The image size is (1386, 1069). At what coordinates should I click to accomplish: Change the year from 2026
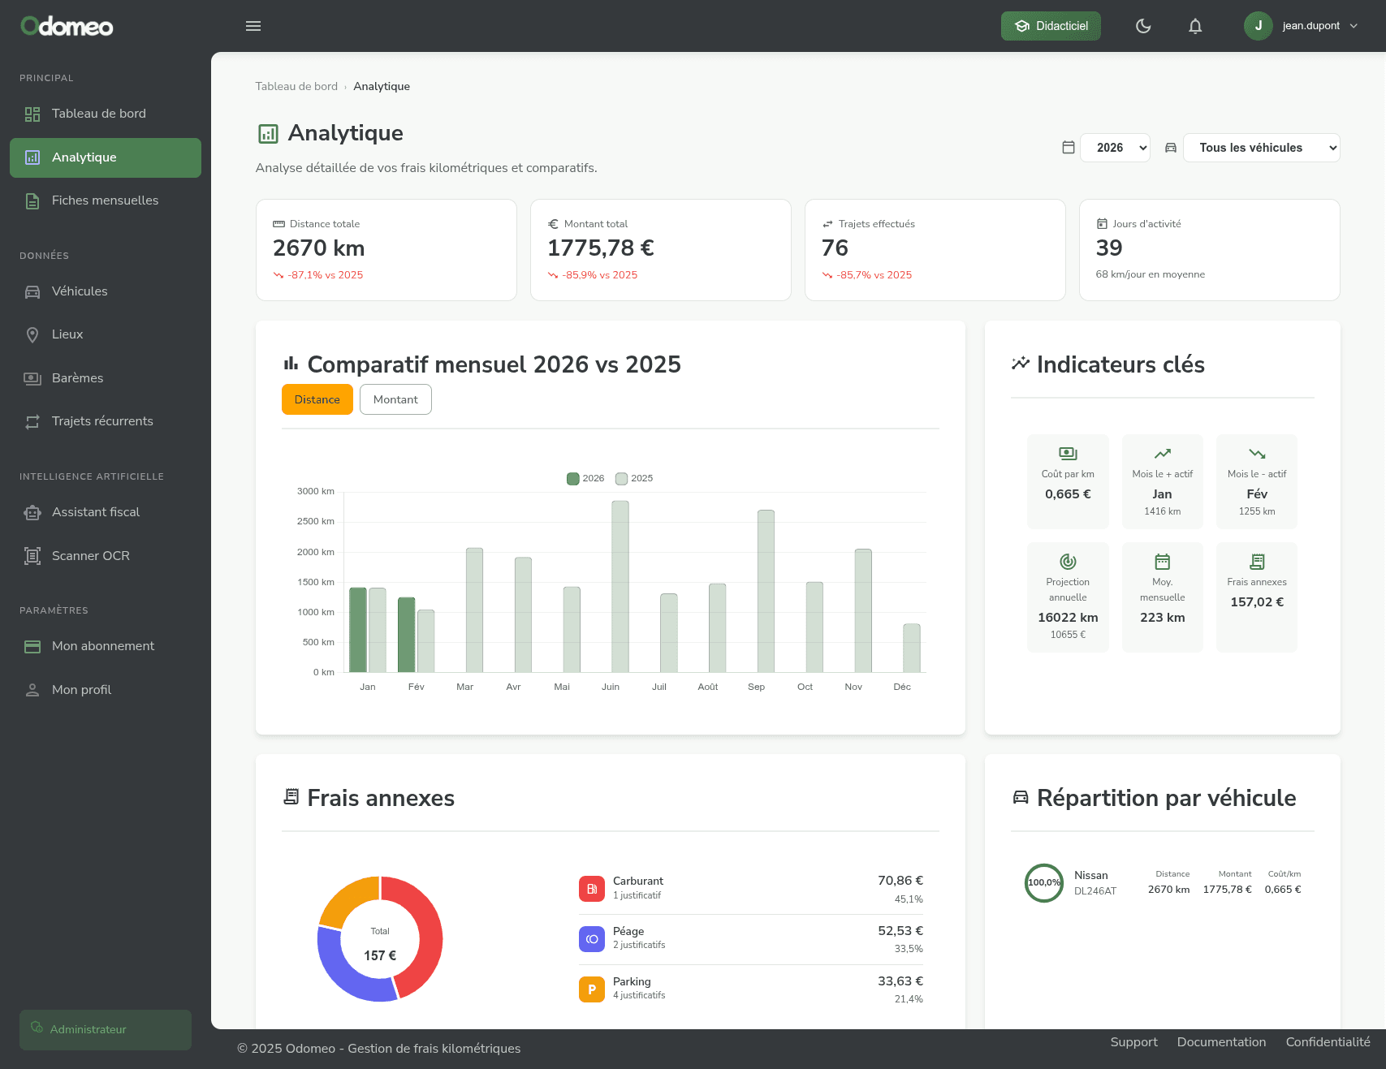tap(1115, 148)
